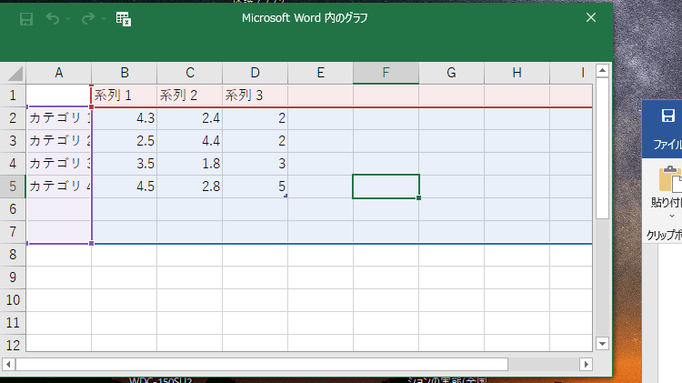This screenshot has height=383, width=682.
Task: Select cell with value 4.5
Action: tap(125, 186)
